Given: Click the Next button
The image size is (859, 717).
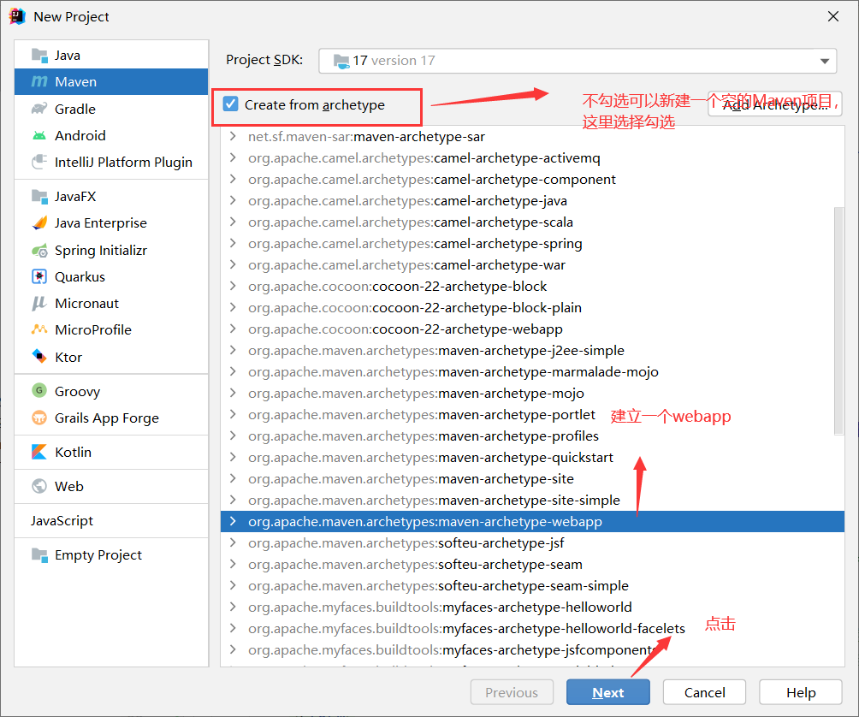Looking at the screenshot, I should [x=607, y=692].
